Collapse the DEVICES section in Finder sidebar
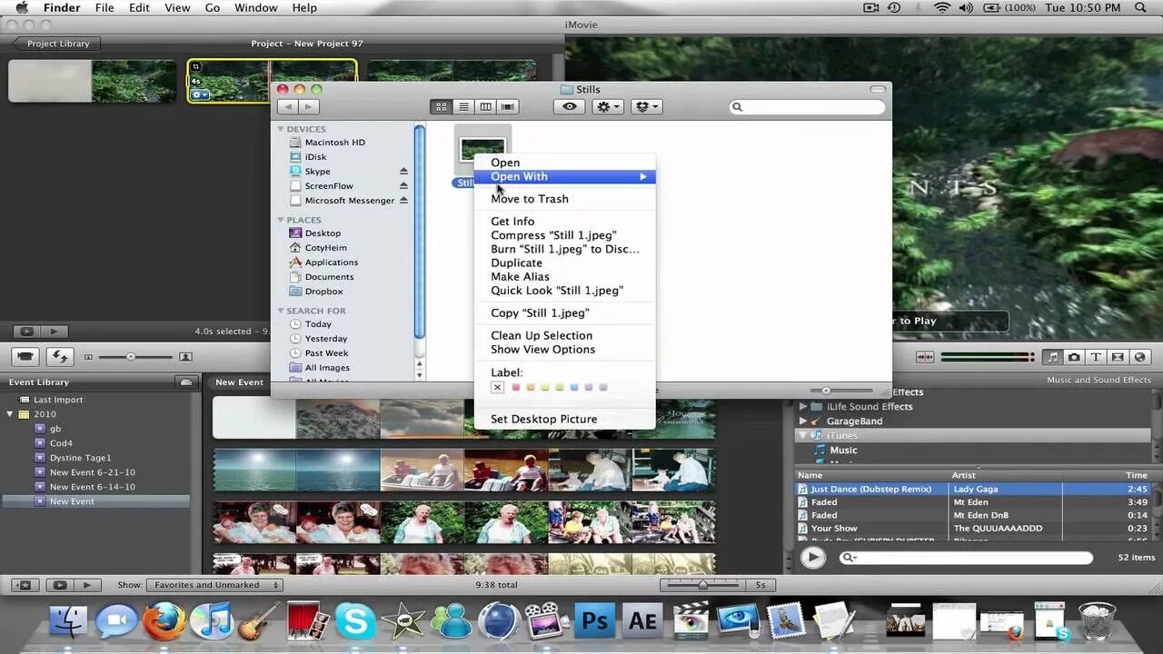Viewport: 1163px width, 654px height. (x=281, y=129)
